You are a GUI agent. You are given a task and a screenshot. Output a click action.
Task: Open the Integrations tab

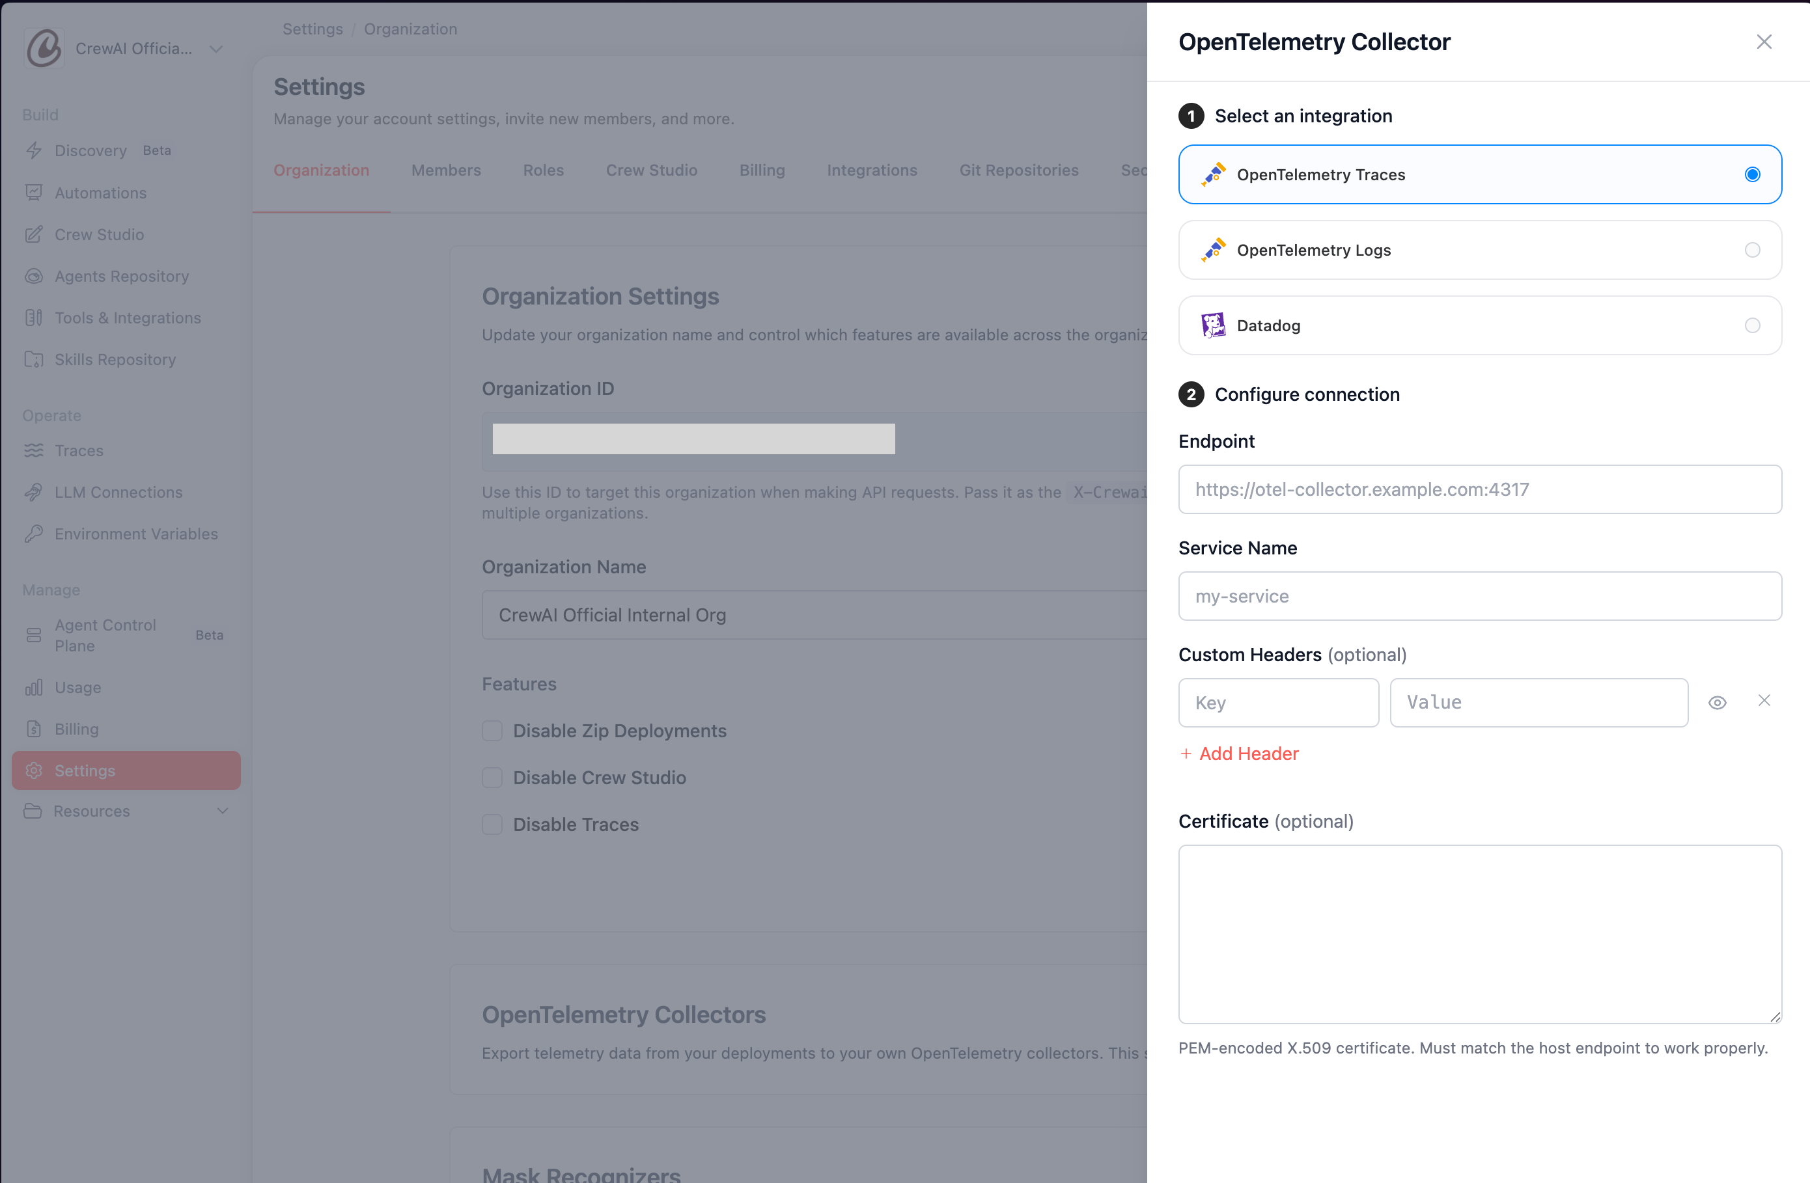[872, 170]
